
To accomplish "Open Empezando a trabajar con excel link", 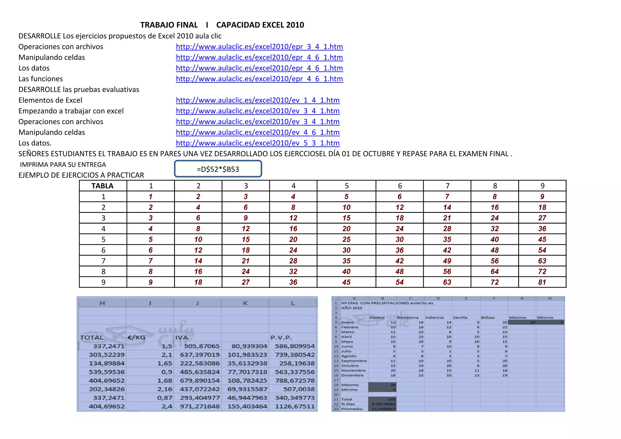I will 257,111.
